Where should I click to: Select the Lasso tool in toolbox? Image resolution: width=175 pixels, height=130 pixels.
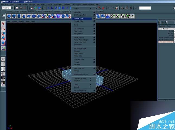(3, 29)
